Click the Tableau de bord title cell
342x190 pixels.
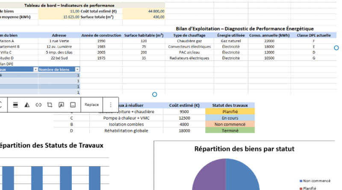tap(69, 6)
